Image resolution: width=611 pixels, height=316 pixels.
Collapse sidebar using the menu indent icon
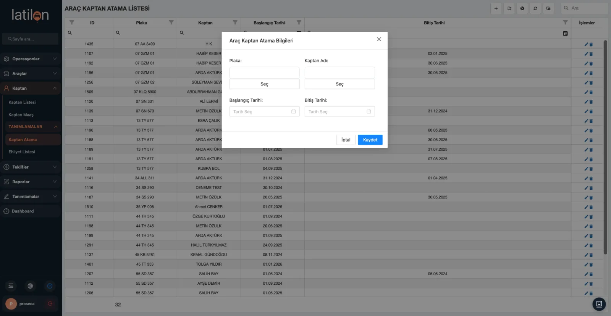tap(11, 286)
